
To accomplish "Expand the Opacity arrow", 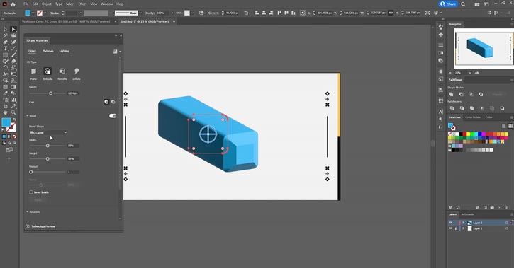I will [x=172, y=13].
